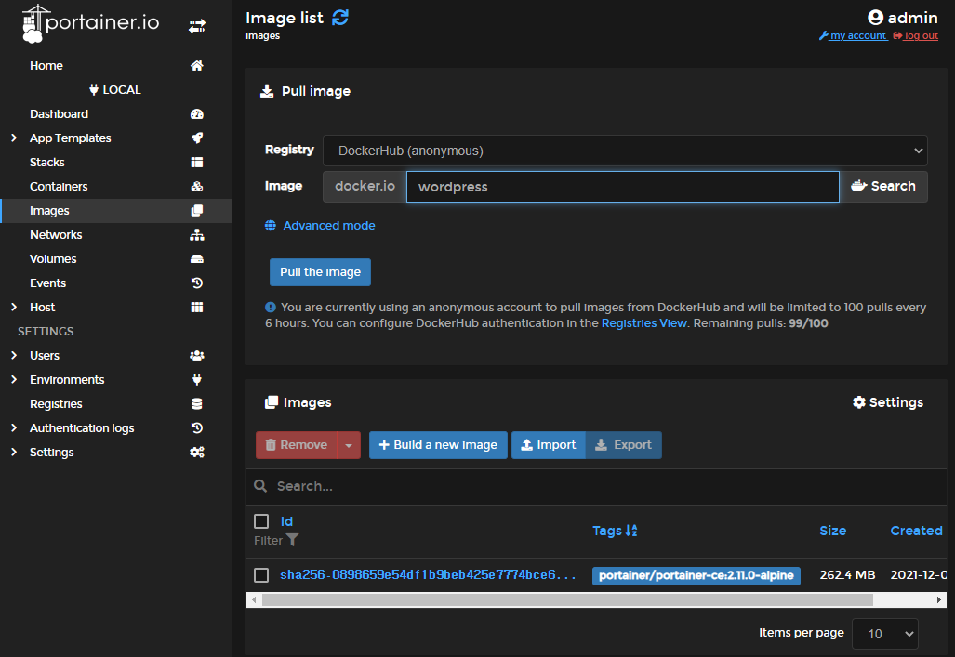Click the log out link
This screenshot has height=657, width=955.
(x=915, y=35)
